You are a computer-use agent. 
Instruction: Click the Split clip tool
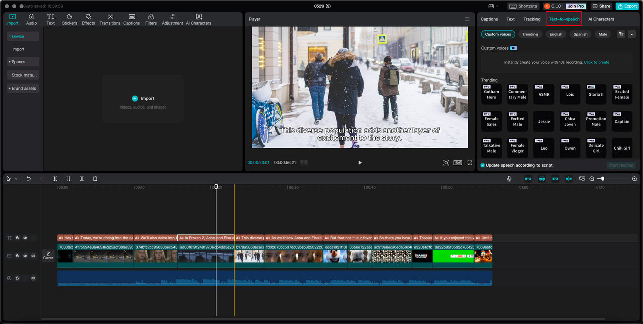tap(55, 179)
